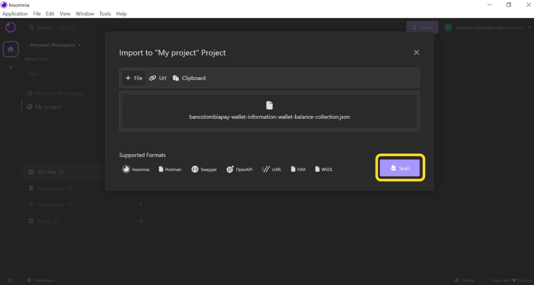Open the Application menu

[x=15, y=14]
